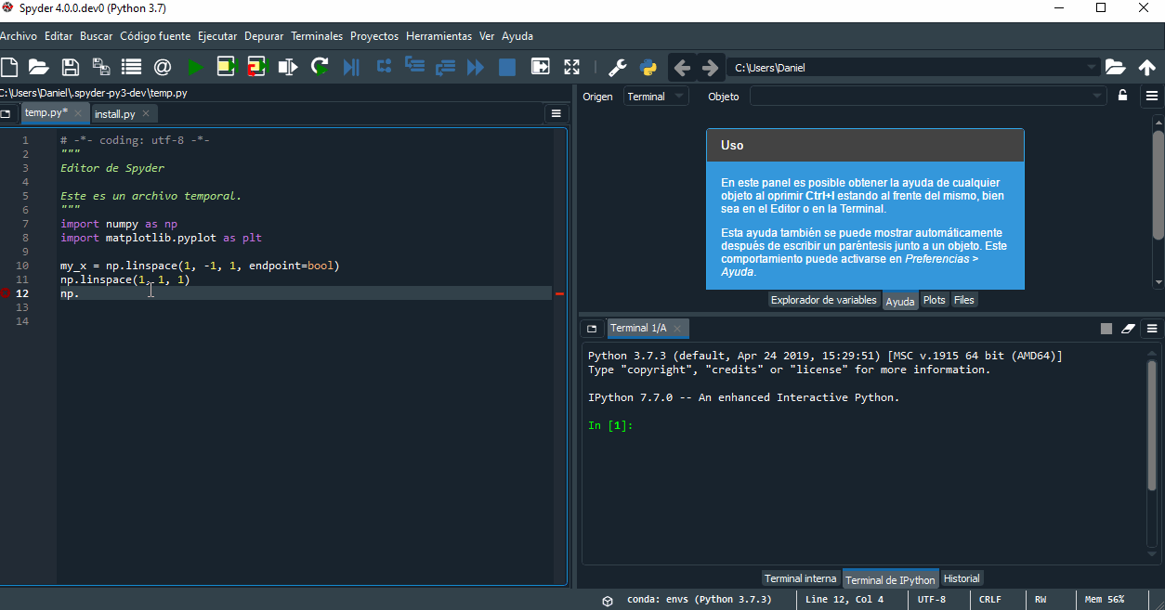
Task: Save all files with the double-disk icon
Action: 100,67
